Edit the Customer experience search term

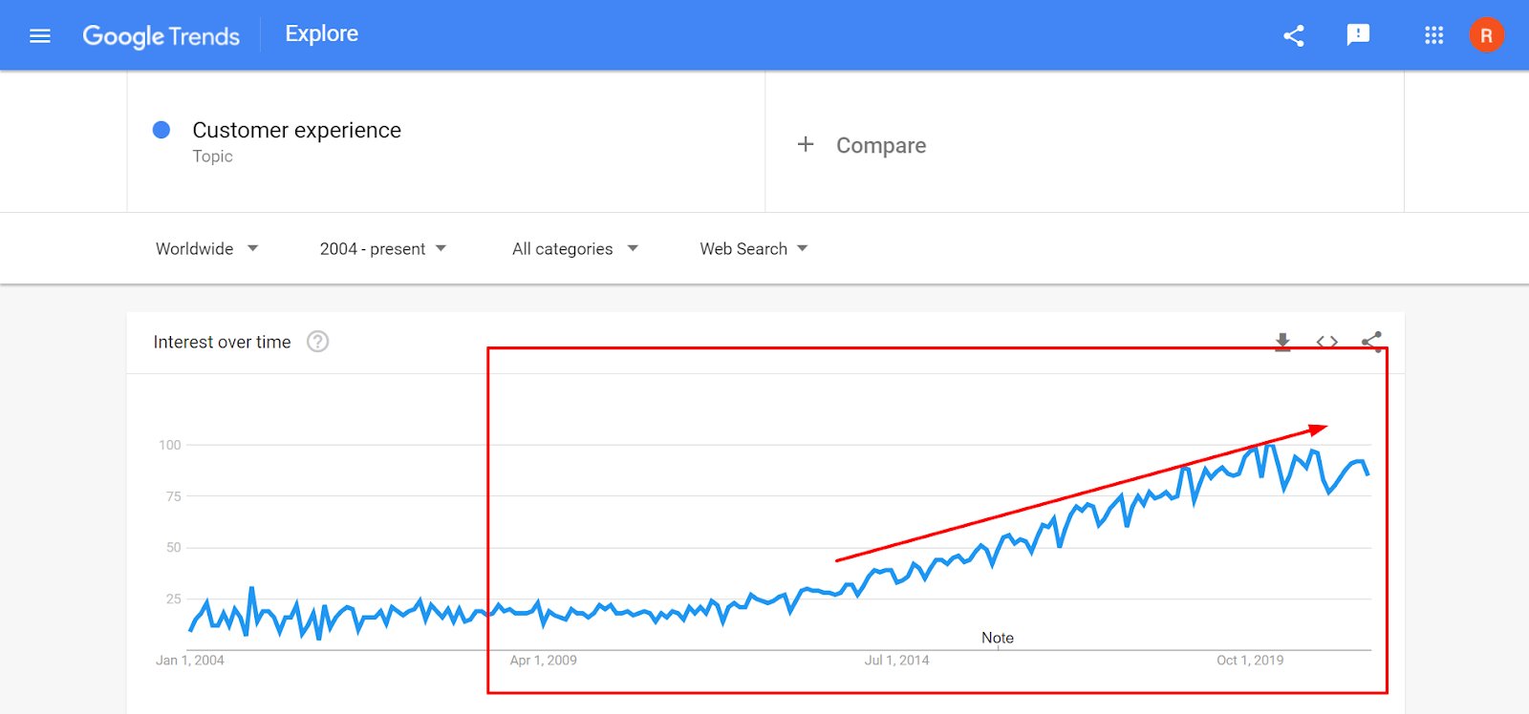(296, 130)
